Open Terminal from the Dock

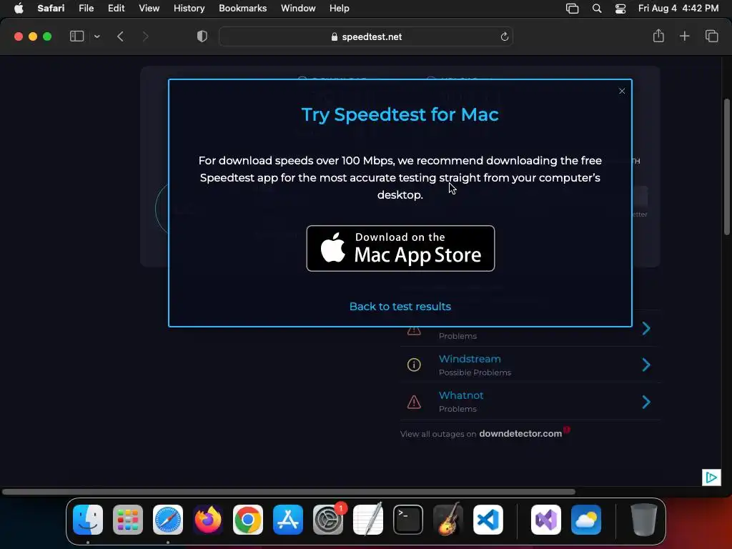pyautogui.click(x=408, y=520)
